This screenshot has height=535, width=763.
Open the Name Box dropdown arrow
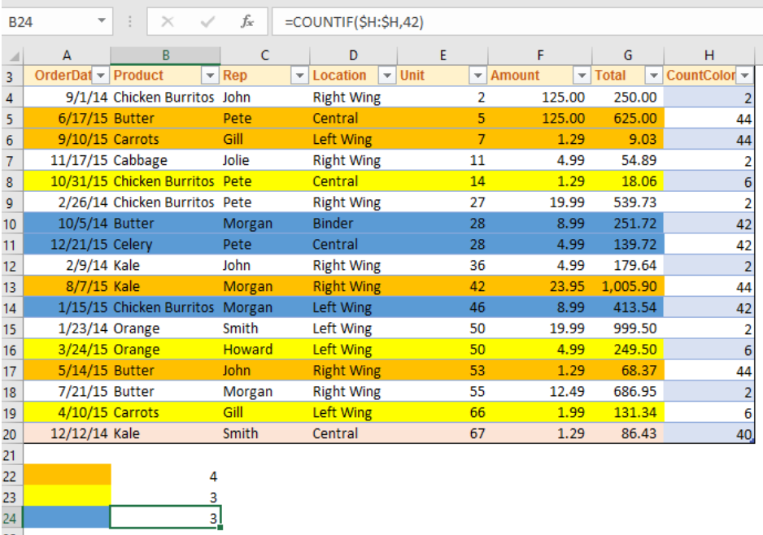pos(102,21)
